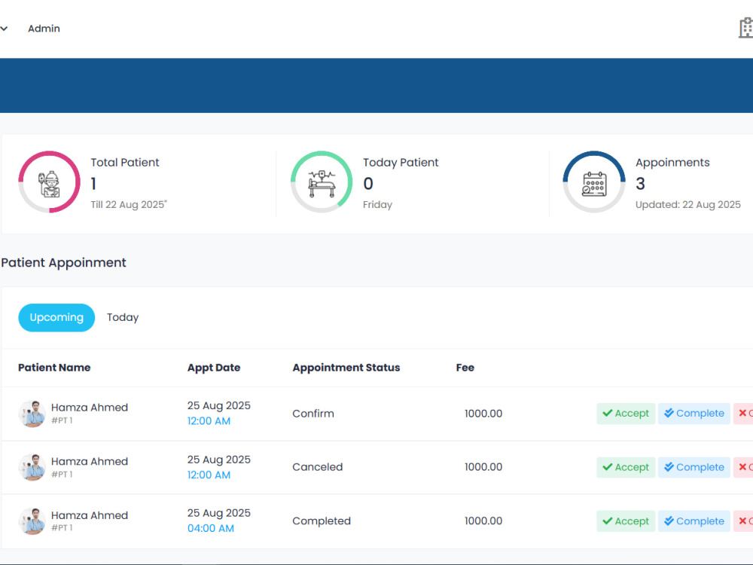Select Hamza Ahmed name in the Confirm row
753x565 pixels.
(x=90, y=408)
